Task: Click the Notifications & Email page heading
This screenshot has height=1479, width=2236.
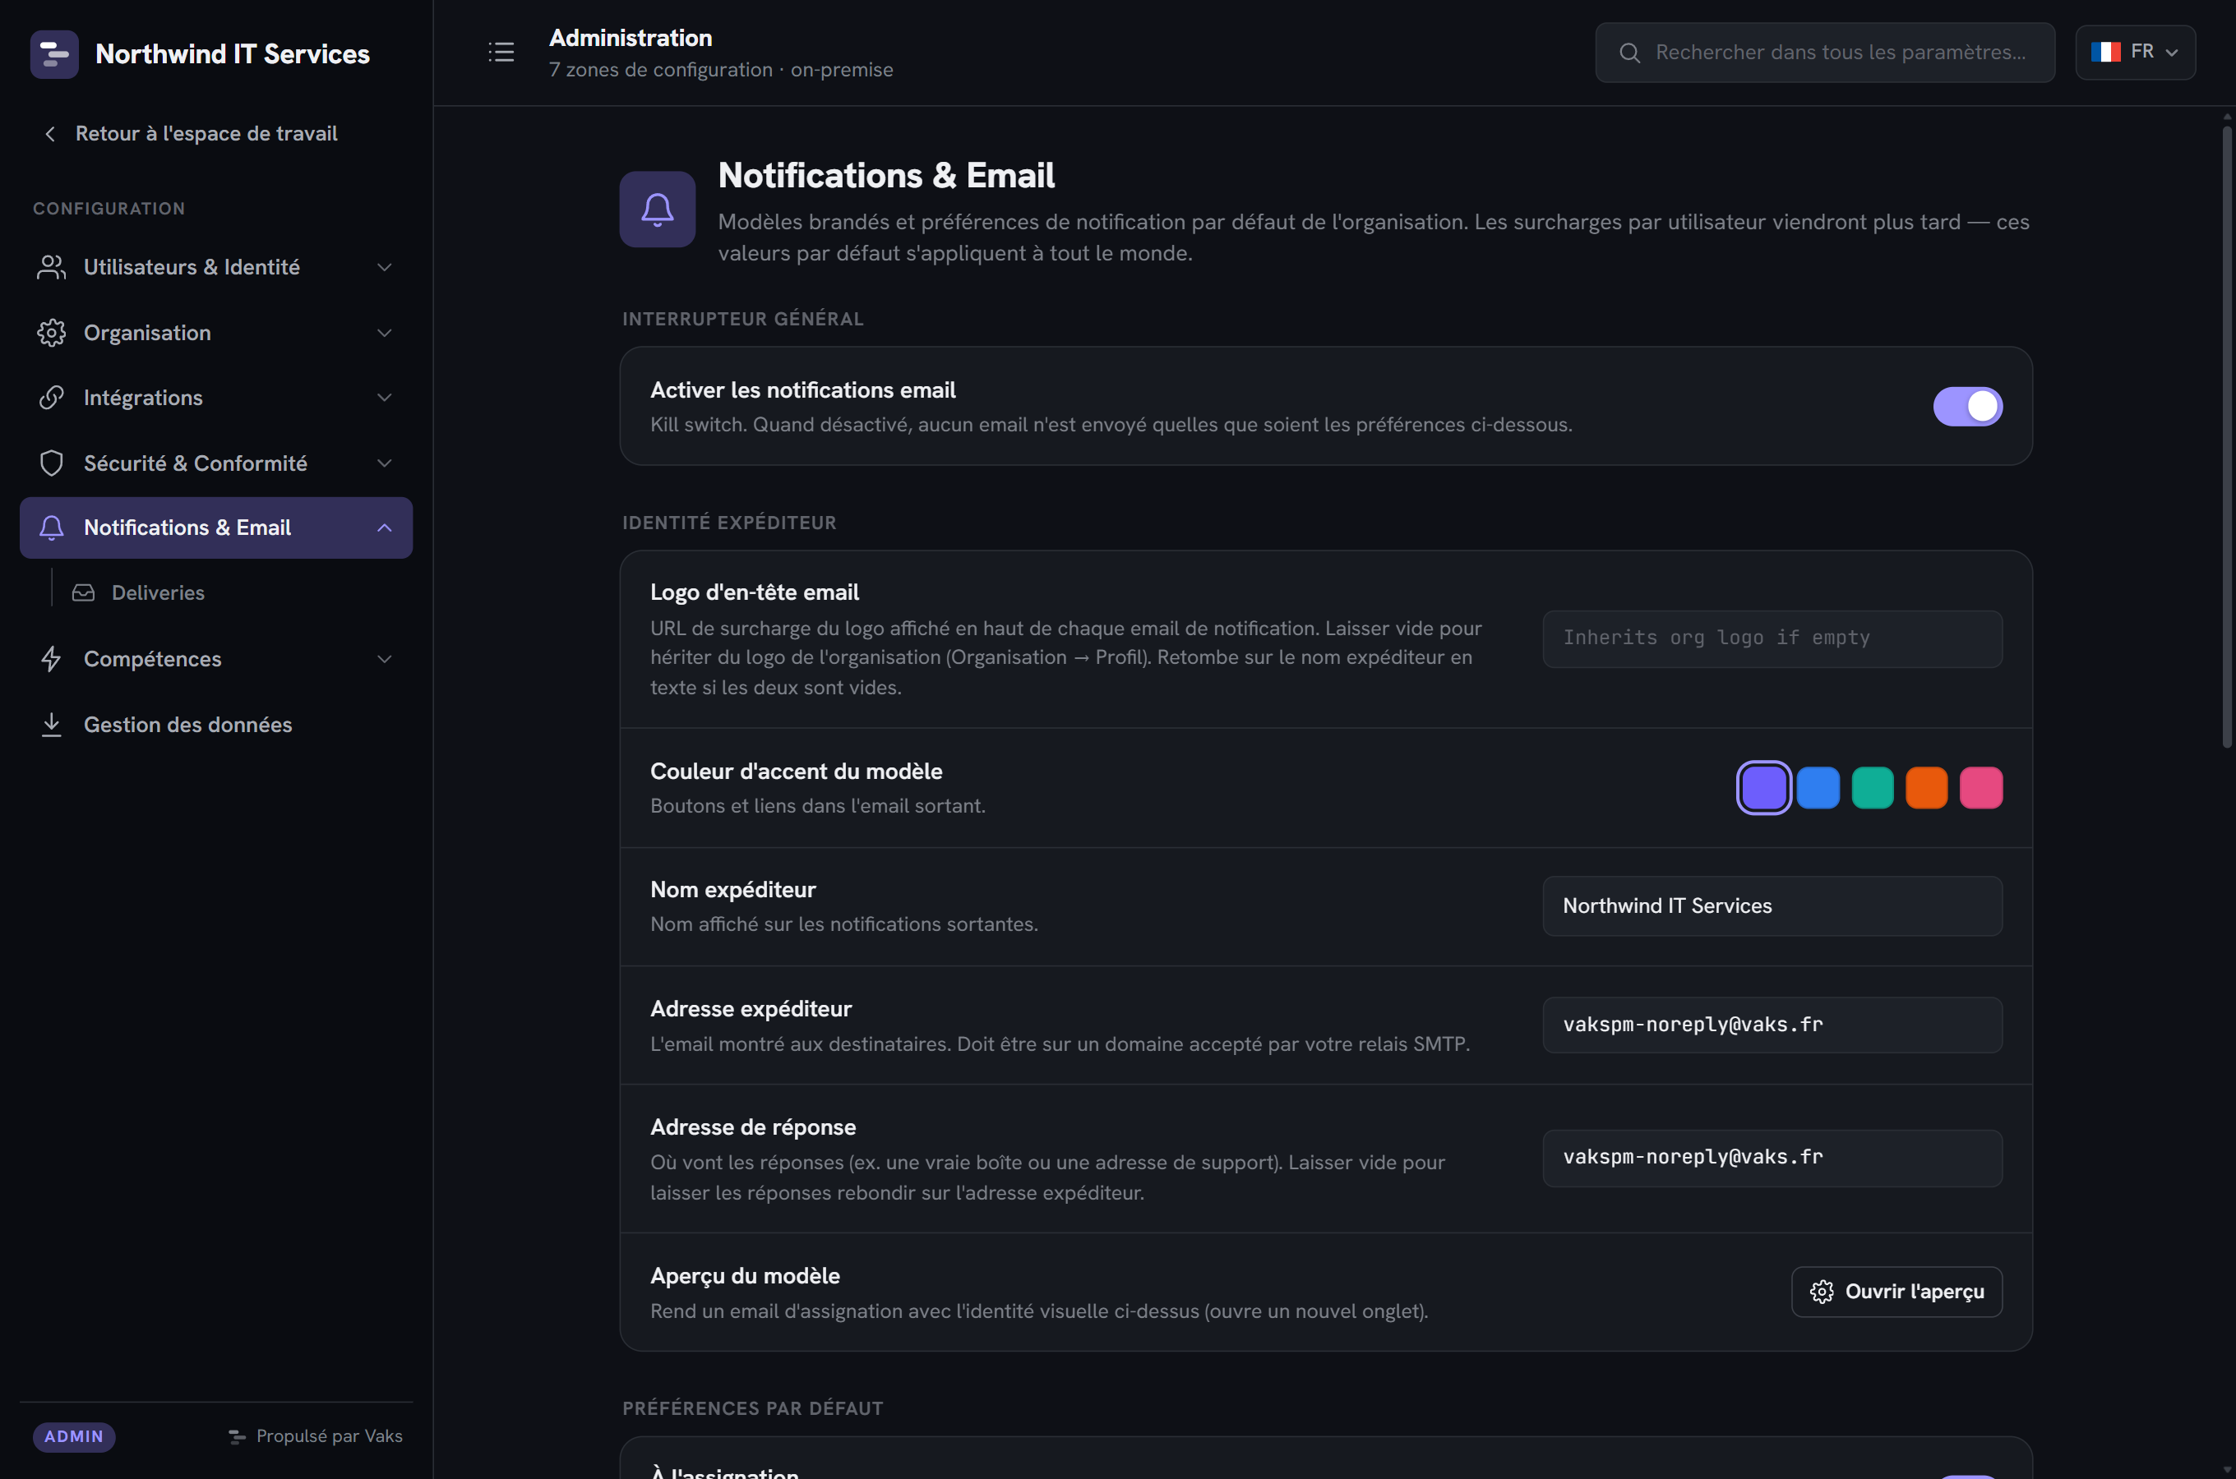Action: point(886,176)
